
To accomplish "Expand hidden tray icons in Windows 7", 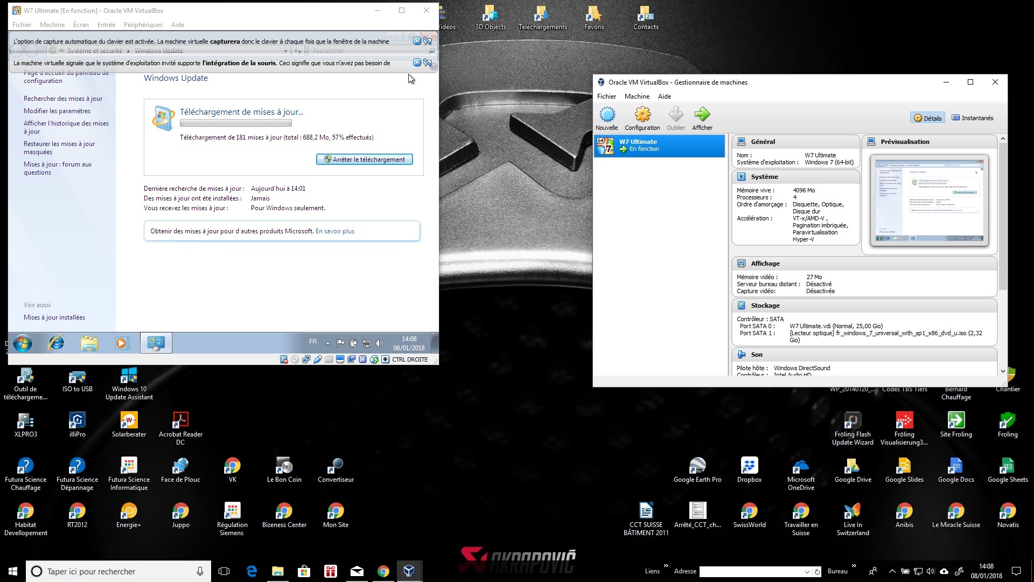I will (327, 343).
